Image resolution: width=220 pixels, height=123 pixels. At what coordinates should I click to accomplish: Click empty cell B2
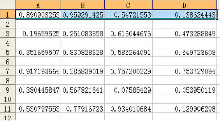coord(82,24)
